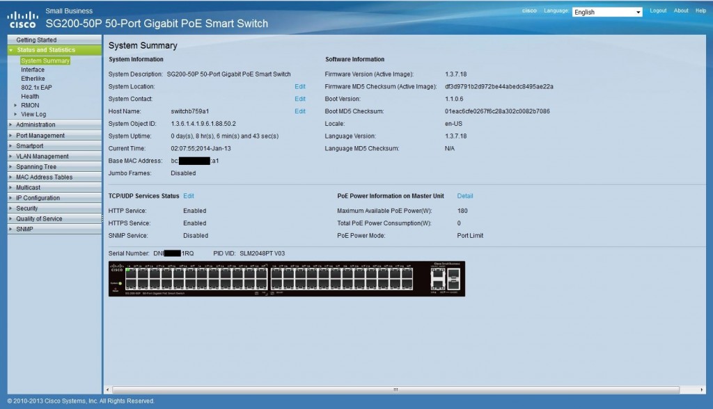Edit the Host Name
This screenshot has height=409, width=713.
tap(300, 111)
